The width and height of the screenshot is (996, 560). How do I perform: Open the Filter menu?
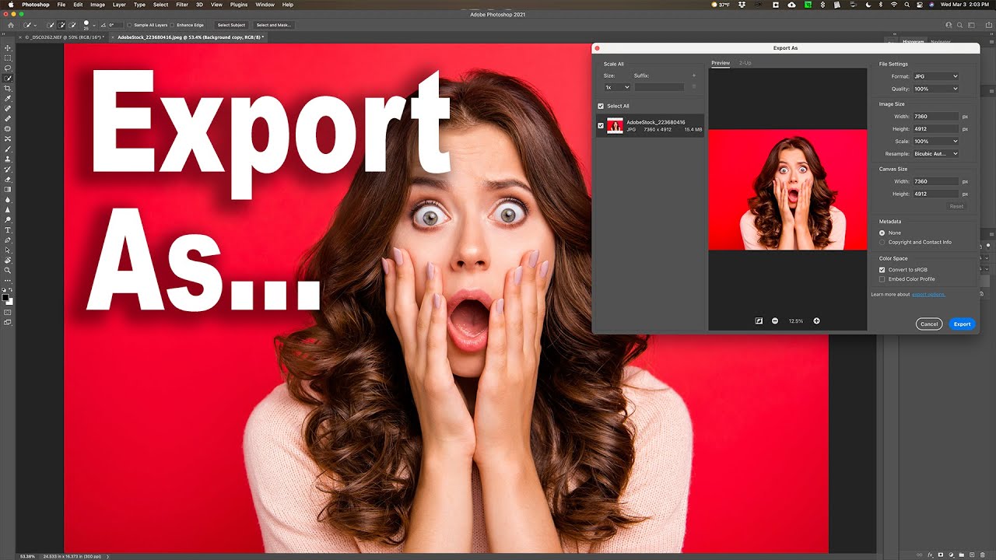182,5
